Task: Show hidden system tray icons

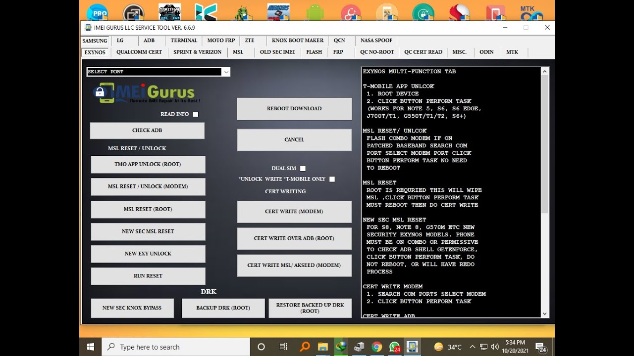Action: [x=473, y=347]
